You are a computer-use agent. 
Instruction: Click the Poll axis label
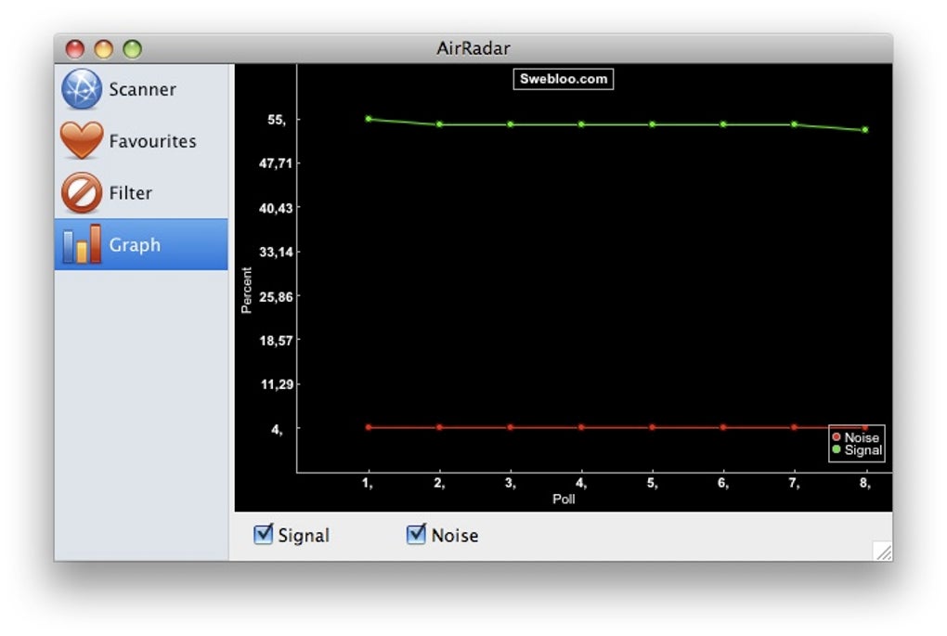click(564, 499)
